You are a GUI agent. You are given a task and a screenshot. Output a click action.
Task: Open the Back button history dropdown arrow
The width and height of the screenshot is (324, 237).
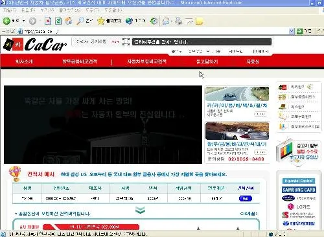[23, 21]
